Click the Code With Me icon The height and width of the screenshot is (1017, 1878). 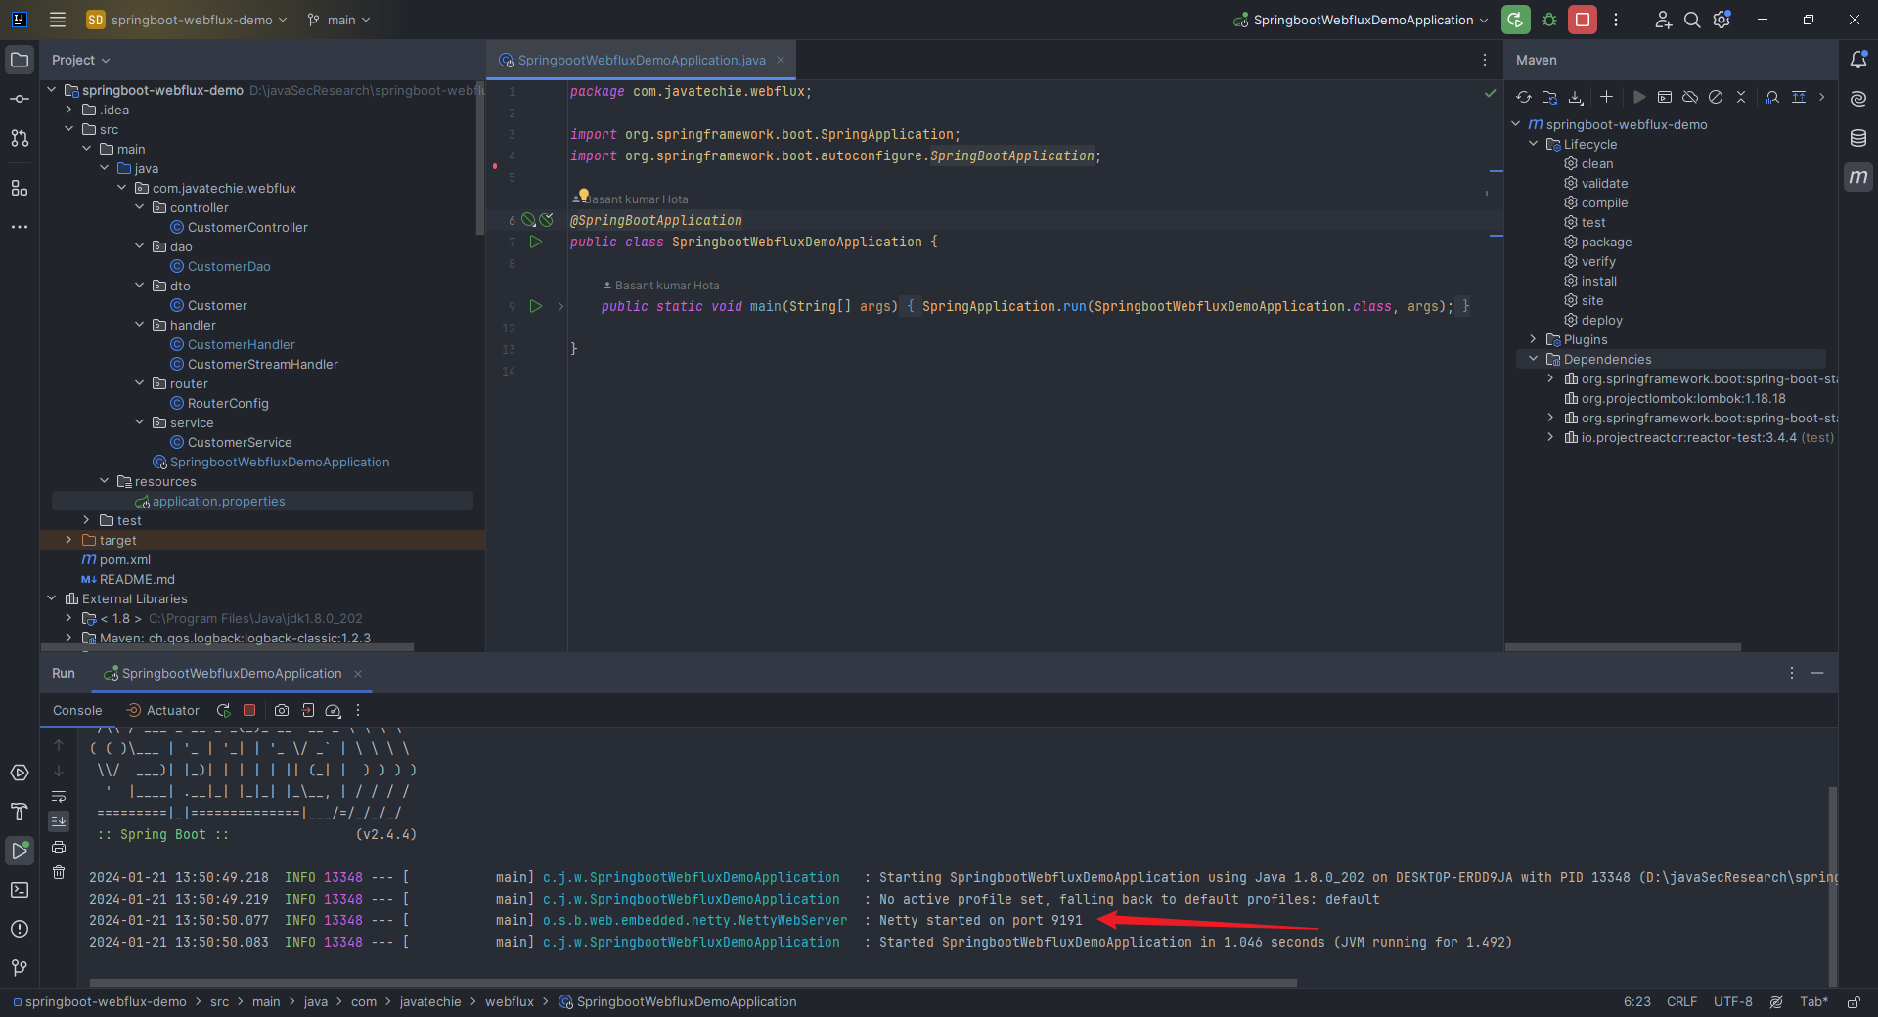(1663, 20)
